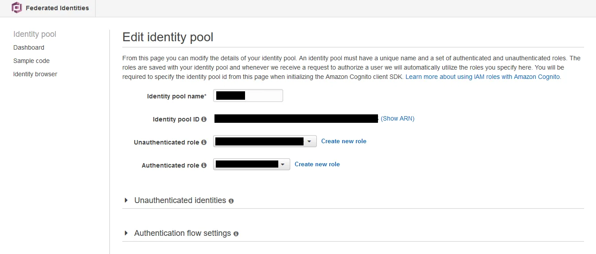Click info icon next to Authentication flow settings
This screenshot has height=254, width=596.
(236, 234)
